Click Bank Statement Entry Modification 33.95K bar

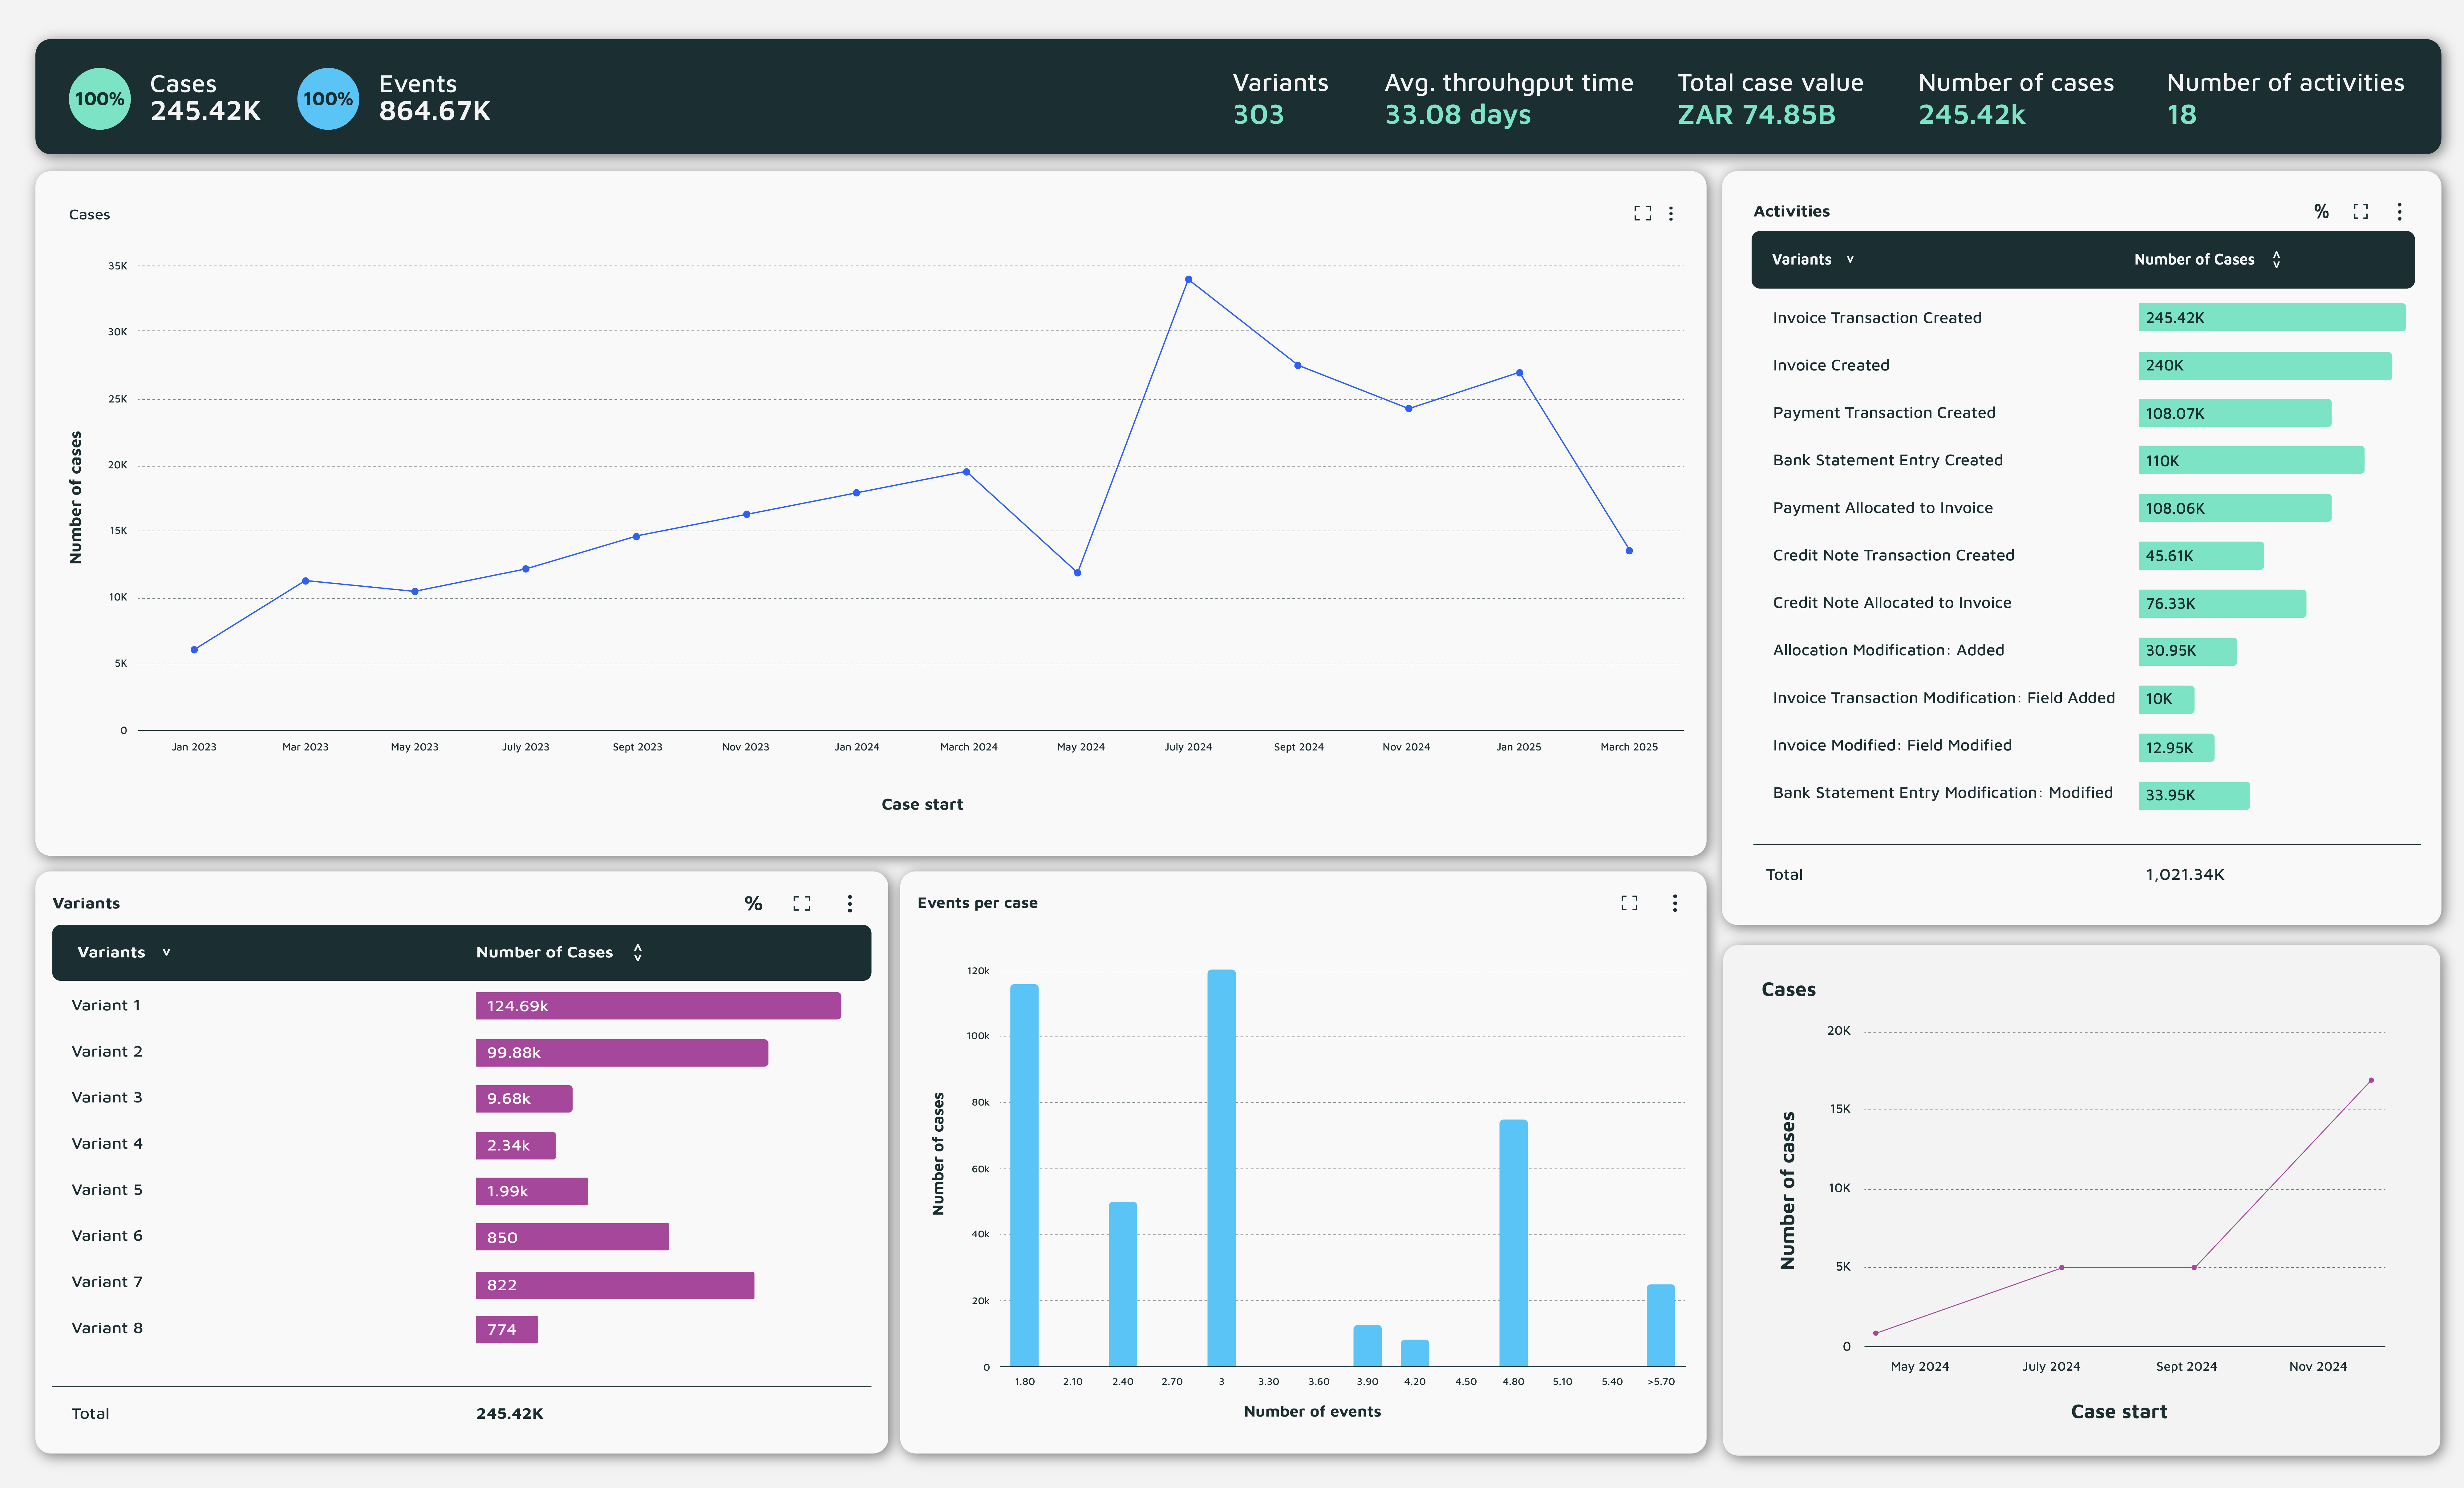click(x=2194, y=796)
